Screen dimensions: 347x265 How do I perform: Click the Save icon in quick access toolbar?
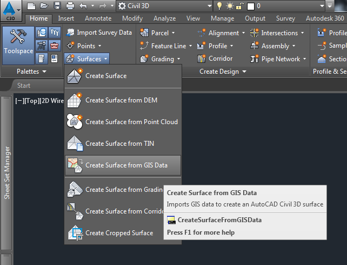click(x=57, y=6)
